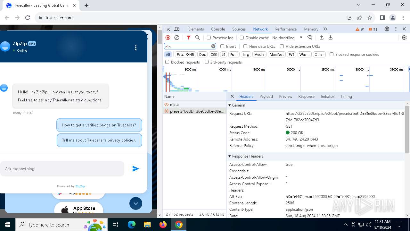Close the request details pane
Viewport: 410px width, 231px height.
point(232,96)
